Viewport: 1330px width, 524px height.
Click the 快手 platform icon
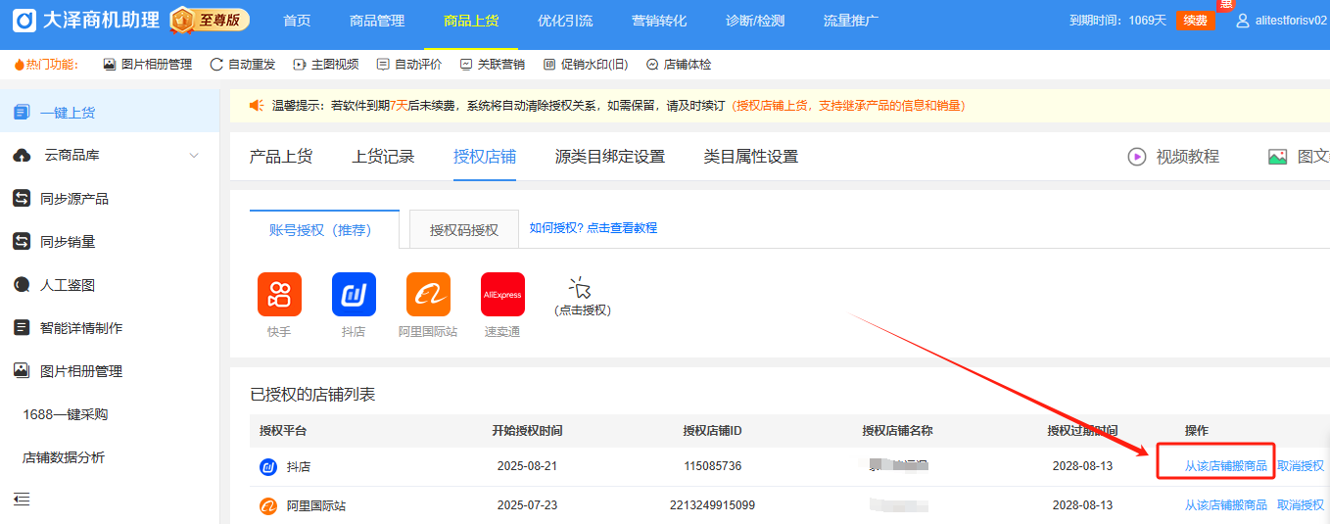[x=279, y=295]
